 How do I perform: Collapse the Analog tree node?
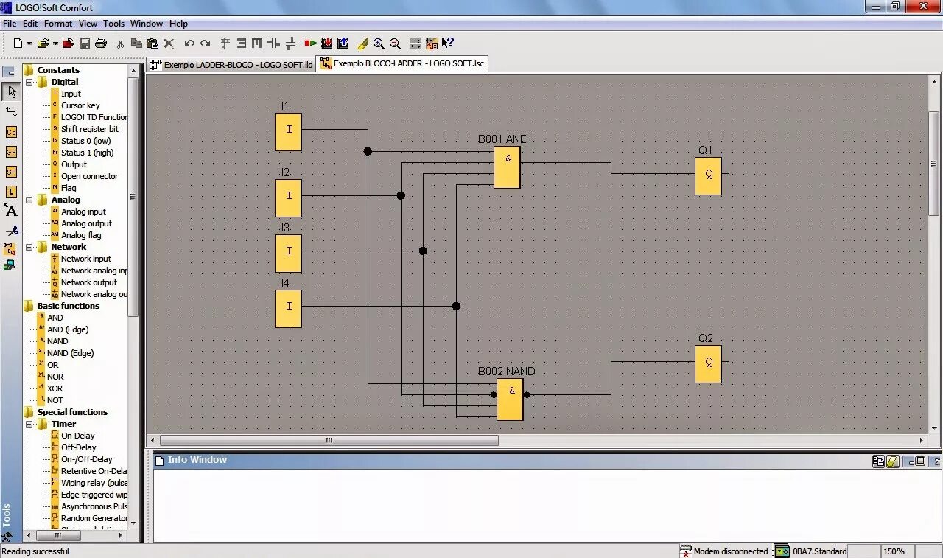point(30,200)
